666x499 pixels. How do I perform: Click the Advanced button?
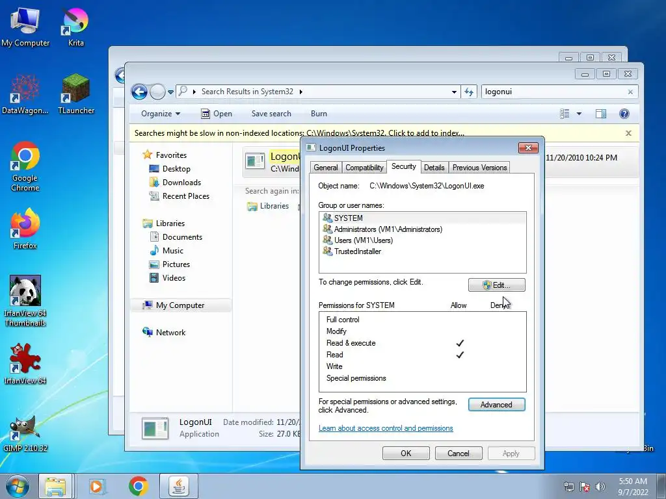496,405
